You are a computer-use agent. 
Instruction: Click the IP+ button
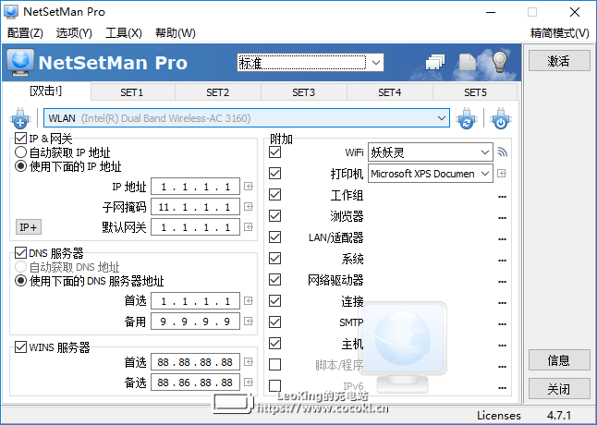tap(29, 227)
